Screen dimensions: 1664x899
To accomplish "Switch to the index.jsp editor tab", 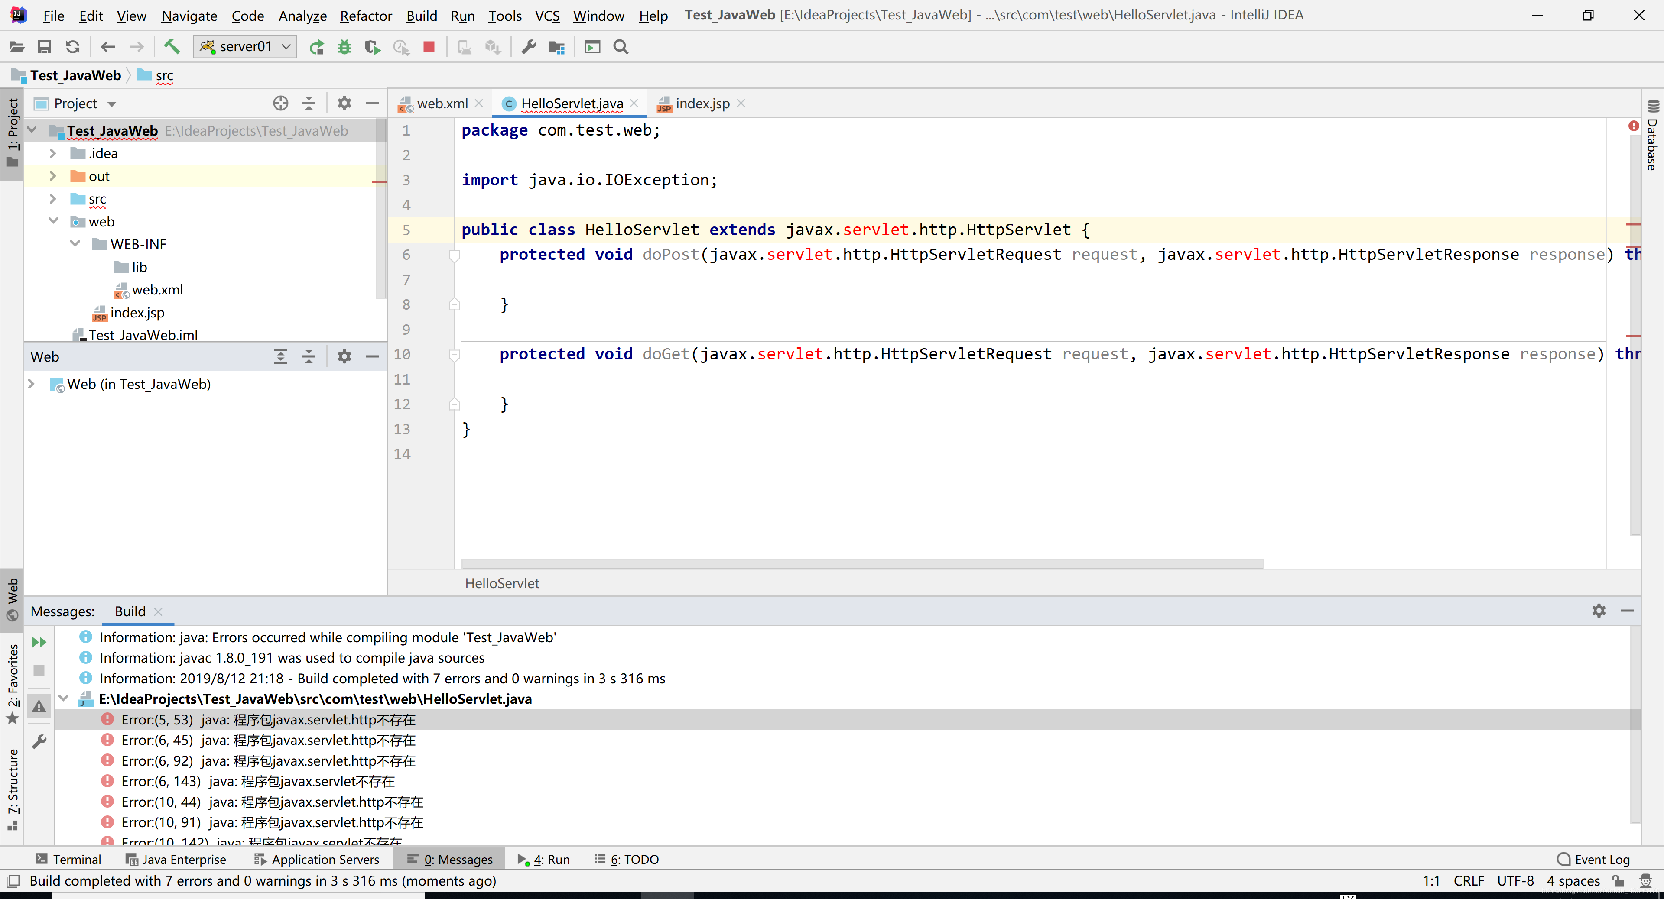I will click(x=702, y=103).
